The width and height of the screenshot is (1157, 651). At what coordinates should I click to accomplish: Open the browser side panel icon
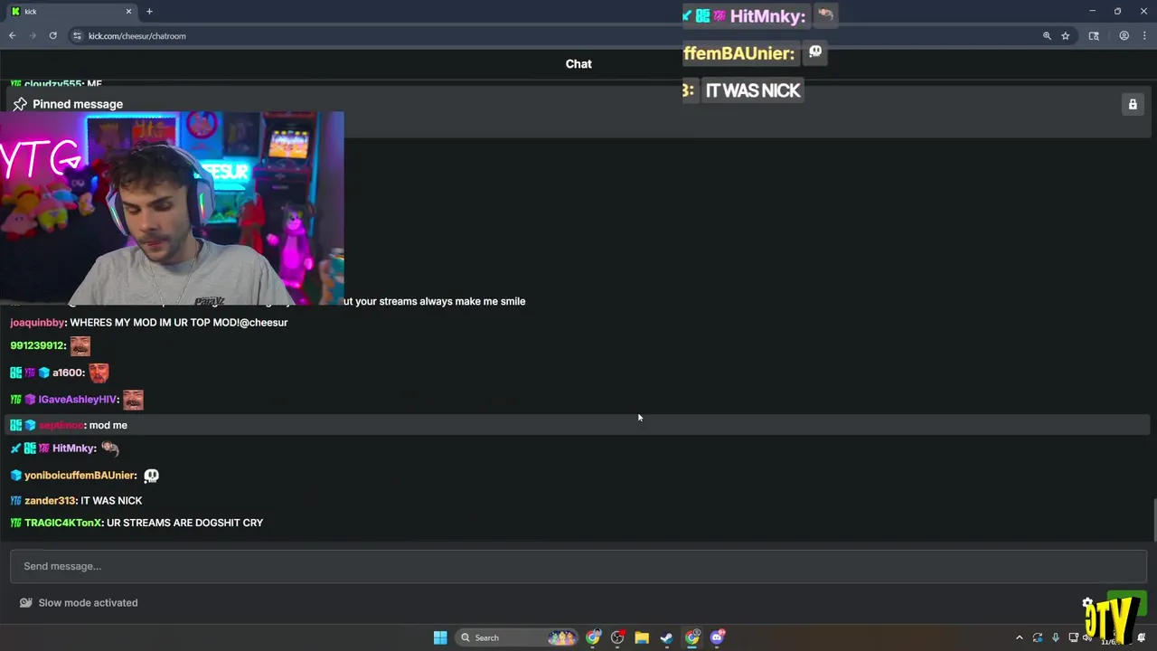(x=1094, y=35)
